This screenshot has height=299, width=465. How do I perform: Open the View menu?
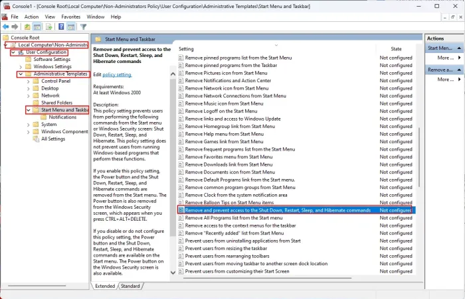(50, 17)
